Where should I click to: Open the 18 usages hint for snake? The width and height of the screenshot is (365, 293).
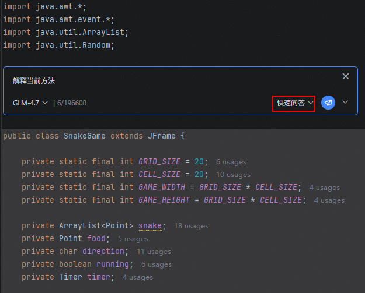pyautogui.click(x=190, y=226)
